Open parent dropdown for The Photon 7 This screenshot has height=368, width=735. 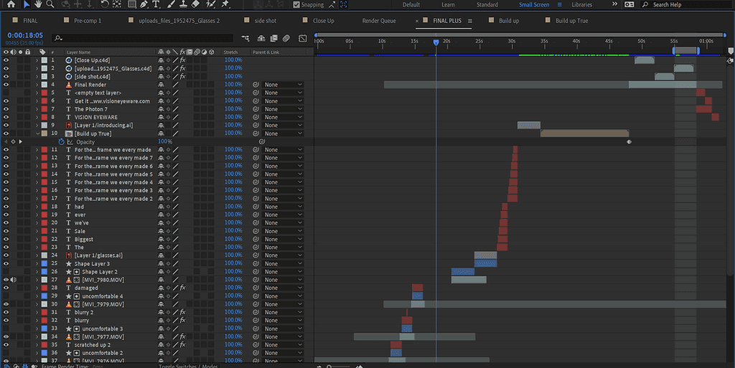[283, 109]
